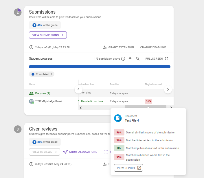Click the Test File 4 document icon
The image size is (204, 178).
[118, 118]
